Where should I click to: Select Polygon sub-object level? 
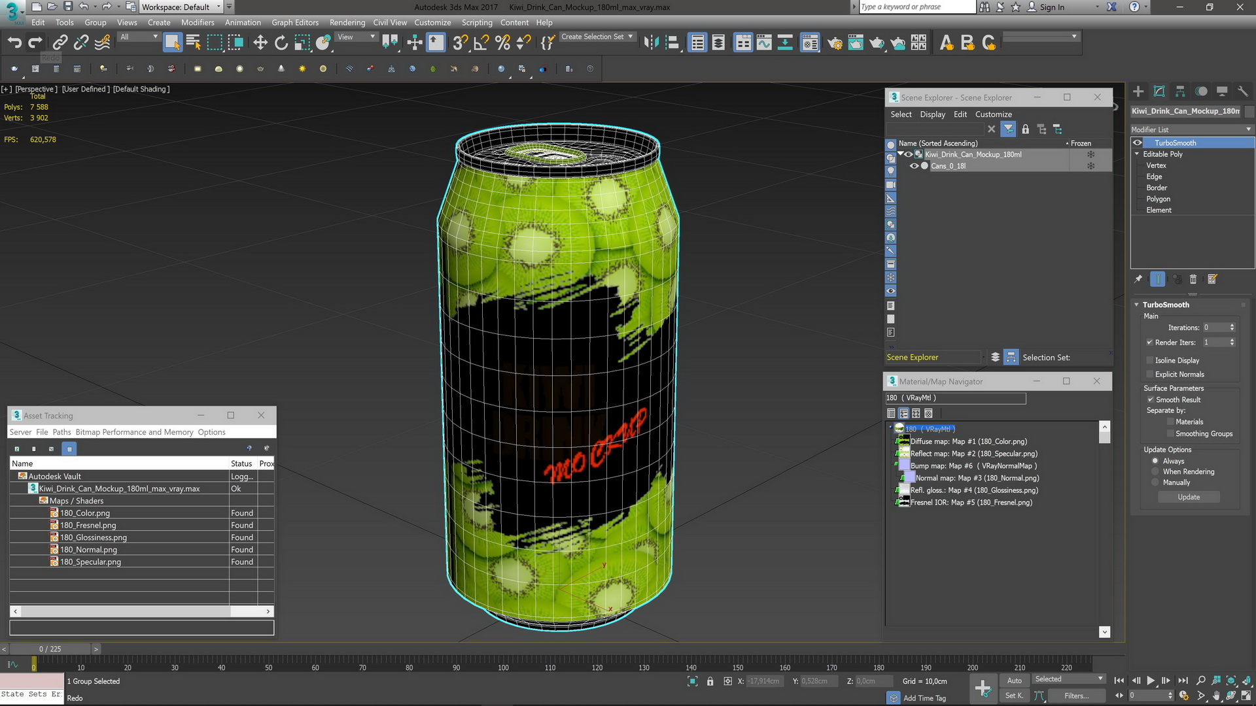click(1158, 199)
